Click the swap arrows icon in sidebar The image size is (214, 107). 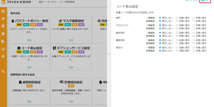tap(3, 71)
